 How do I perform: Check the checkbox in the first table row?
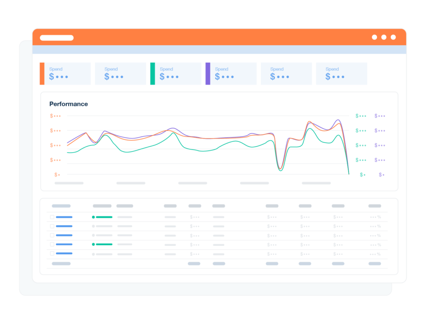52,217
